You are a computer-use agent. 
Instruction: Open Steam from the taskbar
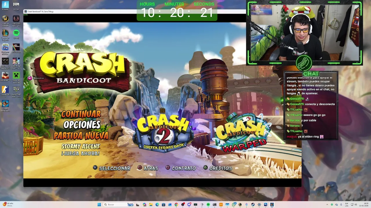253,205
